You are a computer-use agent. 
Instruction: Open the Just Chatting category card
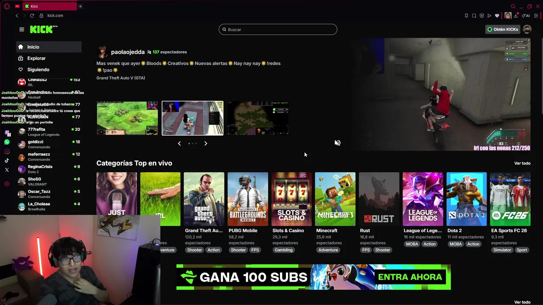[117, 199]
